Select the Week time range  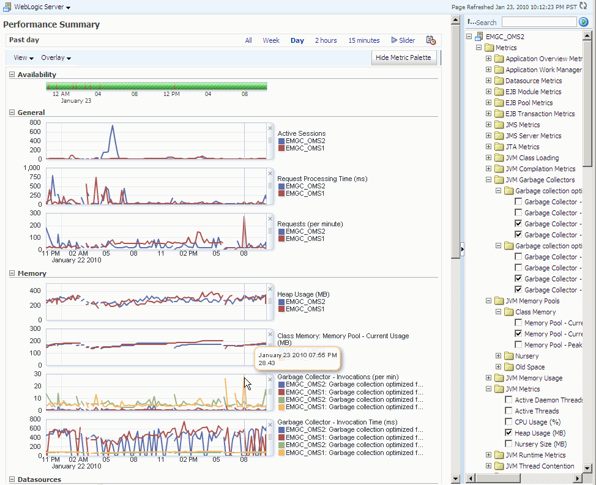271,40
